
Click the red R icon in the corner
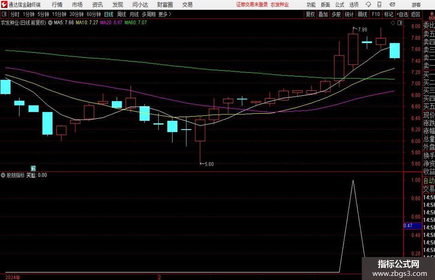click(x=432, y=15)
